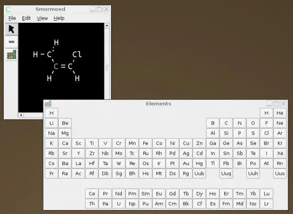Click the scroll up arrow in Smormoed
This screenshot has width=293, height=214.
coord(107,26)
